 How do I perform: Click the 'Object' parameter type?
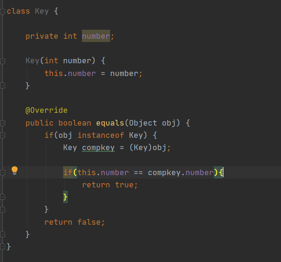coord(143,123)
